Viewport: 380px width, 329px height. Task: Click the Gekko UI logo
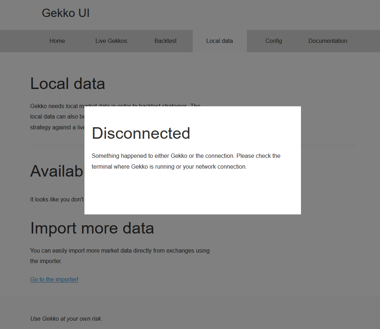point(66,13)
